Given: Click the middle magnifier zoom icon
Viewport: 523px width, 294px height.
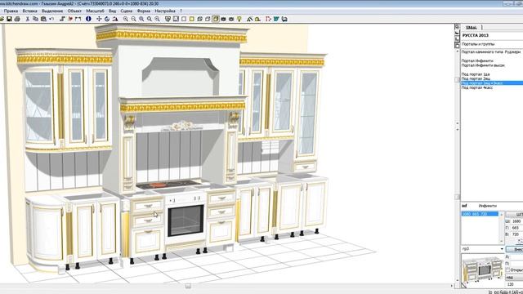Looking at the screenshot, I should coord(141,19).
